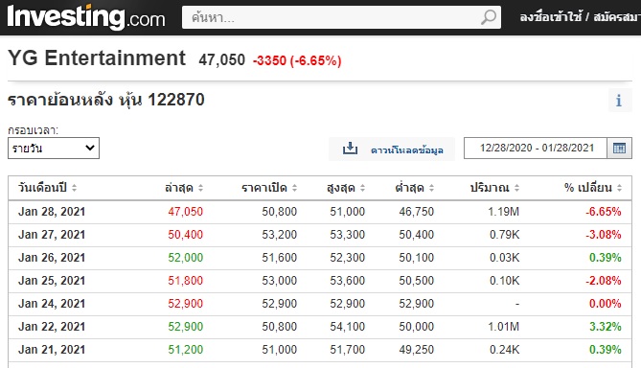641x368 pixels.
Task: Click the วันเดือนปี column header
Action: click(x=42, y=187)
